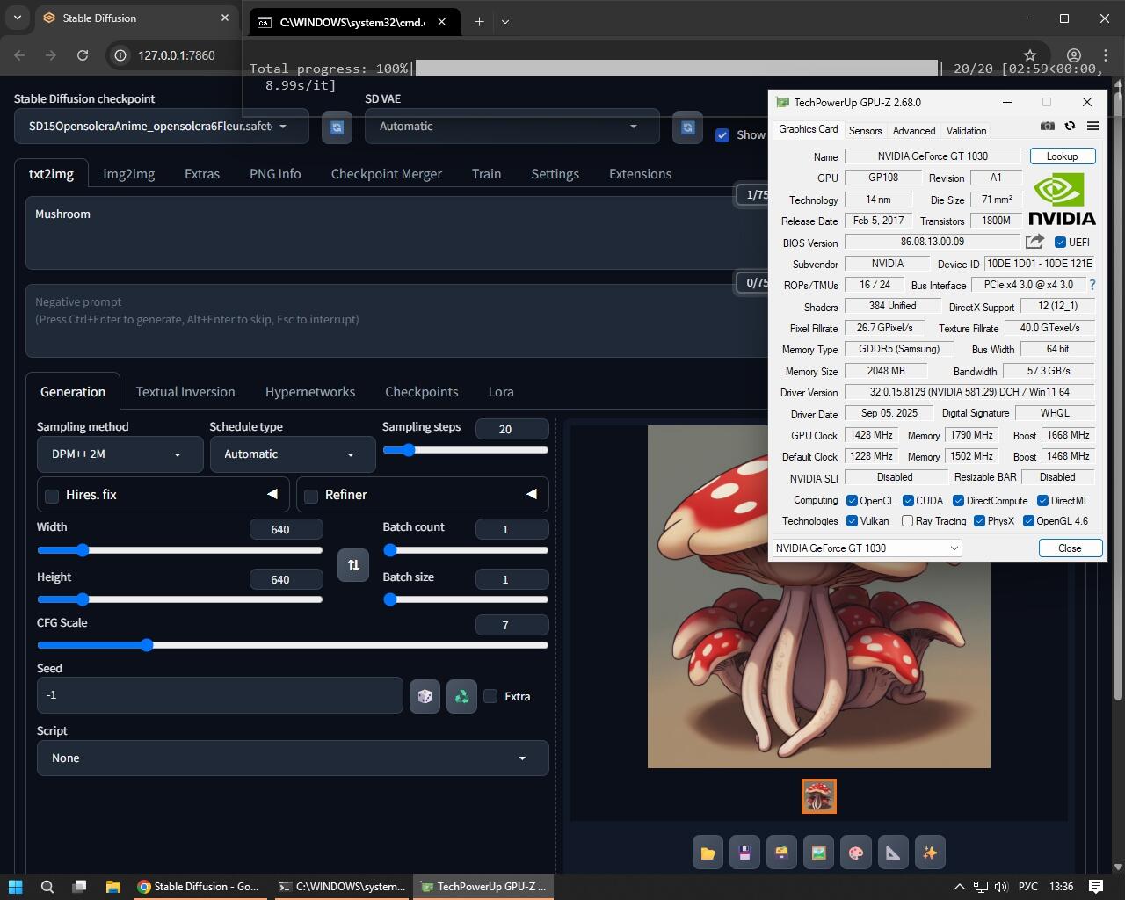Screen dimensions: 1125x900
Task: Click the Lookup button in GPU-Z
Action: (1062, 156)
